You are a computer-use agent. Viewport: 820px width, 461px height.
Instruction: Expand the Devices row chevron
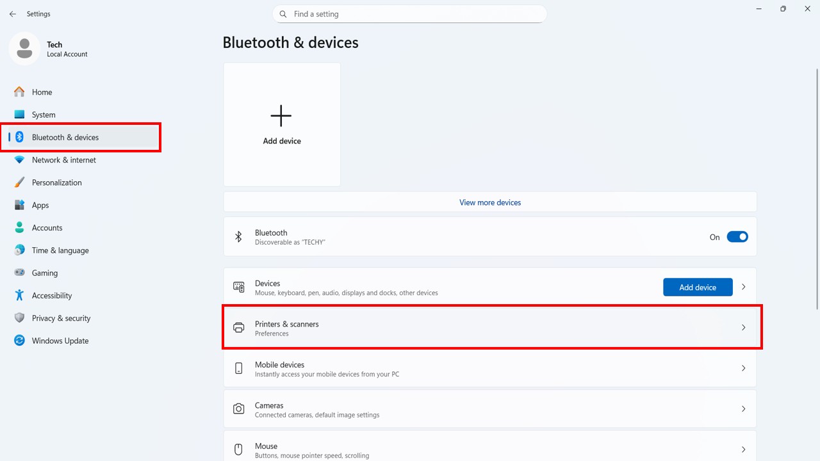pyautogui.click(x=743, y=287)
